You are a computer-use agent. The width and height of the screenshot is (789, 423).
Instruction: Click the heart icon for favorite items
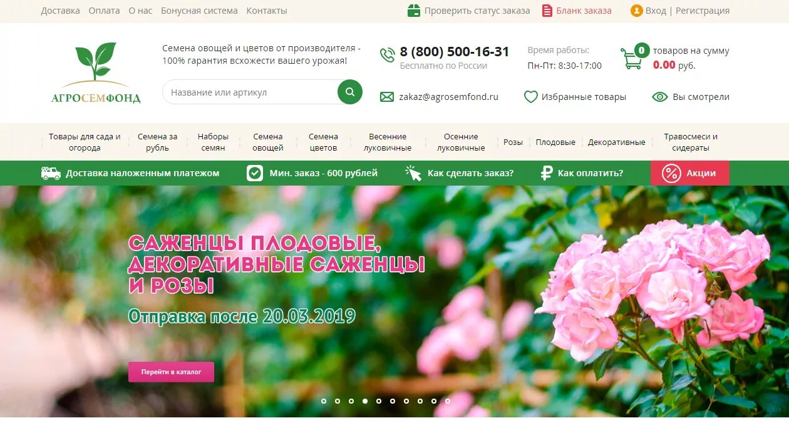531,97
